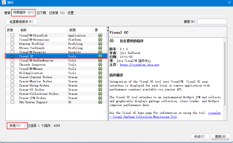The width and height of the screenshot is (233, 143).
Task: Click community plugin icon in Visual GC details
Action: coord(112,40)
